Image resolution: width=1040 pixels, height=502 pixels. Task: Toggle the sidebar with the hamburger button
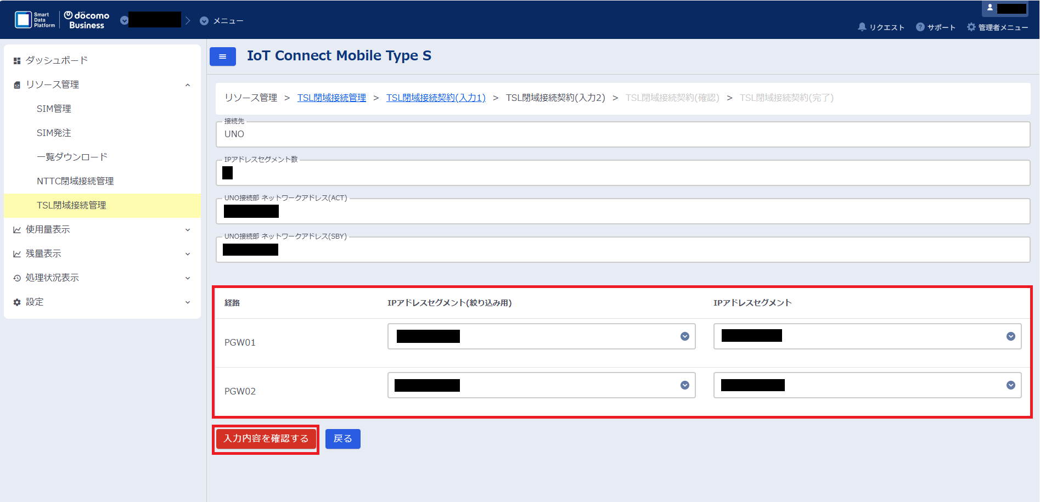(x=223, y=57)
